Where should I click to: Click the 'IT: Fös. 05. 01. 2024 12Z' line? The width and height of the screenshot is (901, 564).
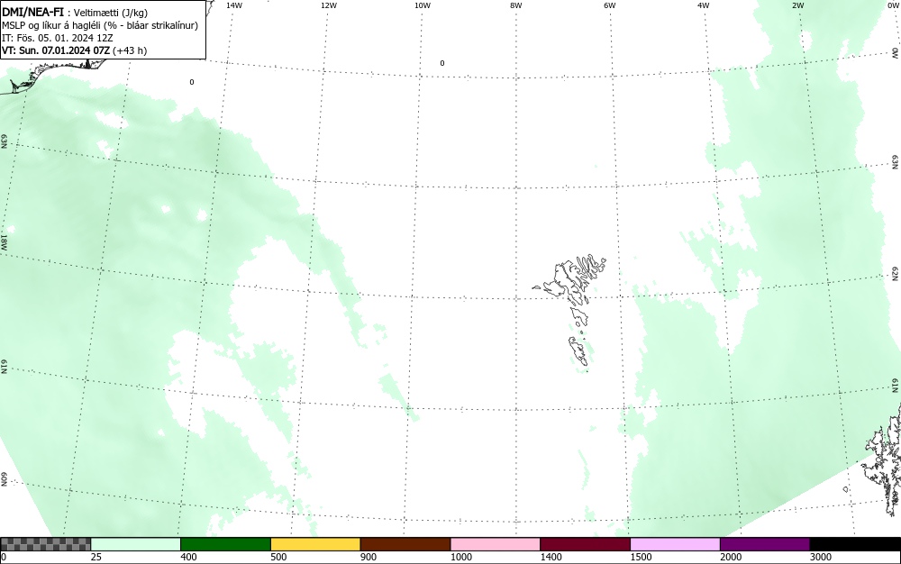point(58,38)
